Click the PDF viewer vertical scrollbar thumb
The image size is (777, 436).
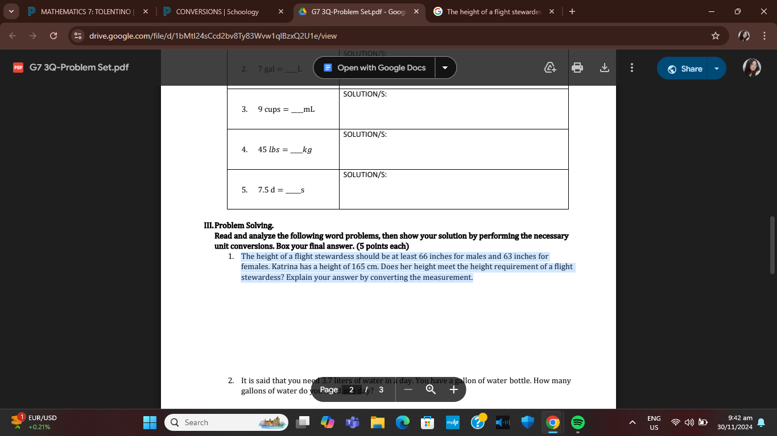pos(772,244)
